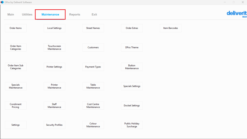Click the Exit menu item
Image resolution: width=247 pixels, height=139 pixels.
point(94,14)
